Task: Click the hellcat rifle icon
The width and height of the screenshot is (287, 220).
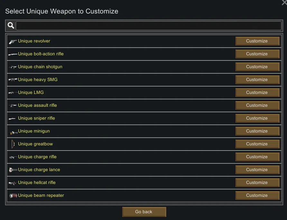Action: coord(13,183)
